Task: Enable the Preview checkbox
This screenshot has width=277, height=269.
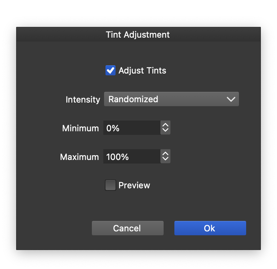Action: click(x=111, y=185)
